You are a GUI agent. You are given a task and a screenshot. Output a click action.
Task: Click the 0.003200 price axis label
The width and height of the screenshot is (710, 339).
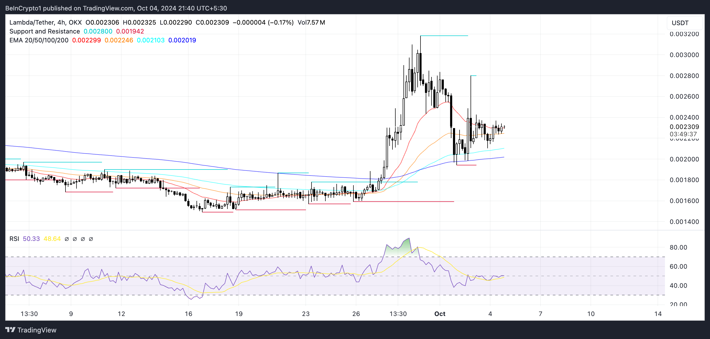point(684,34)
